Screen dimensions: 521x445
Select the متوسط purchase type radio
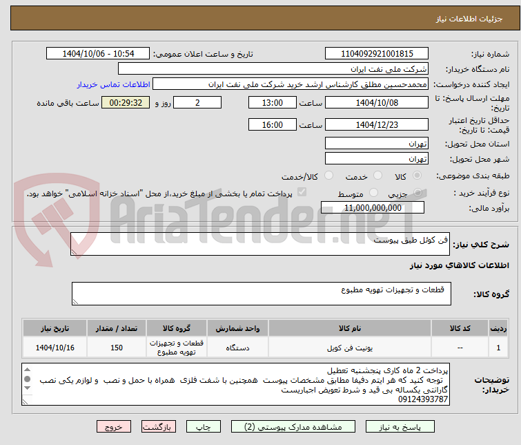[374, 193]
